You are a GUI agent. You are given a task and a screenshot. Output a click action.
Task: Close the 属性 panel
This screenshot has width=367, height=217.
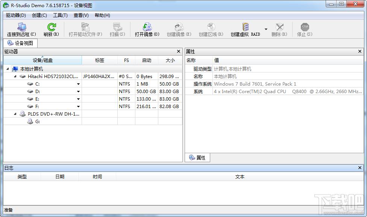pos(360,51)
